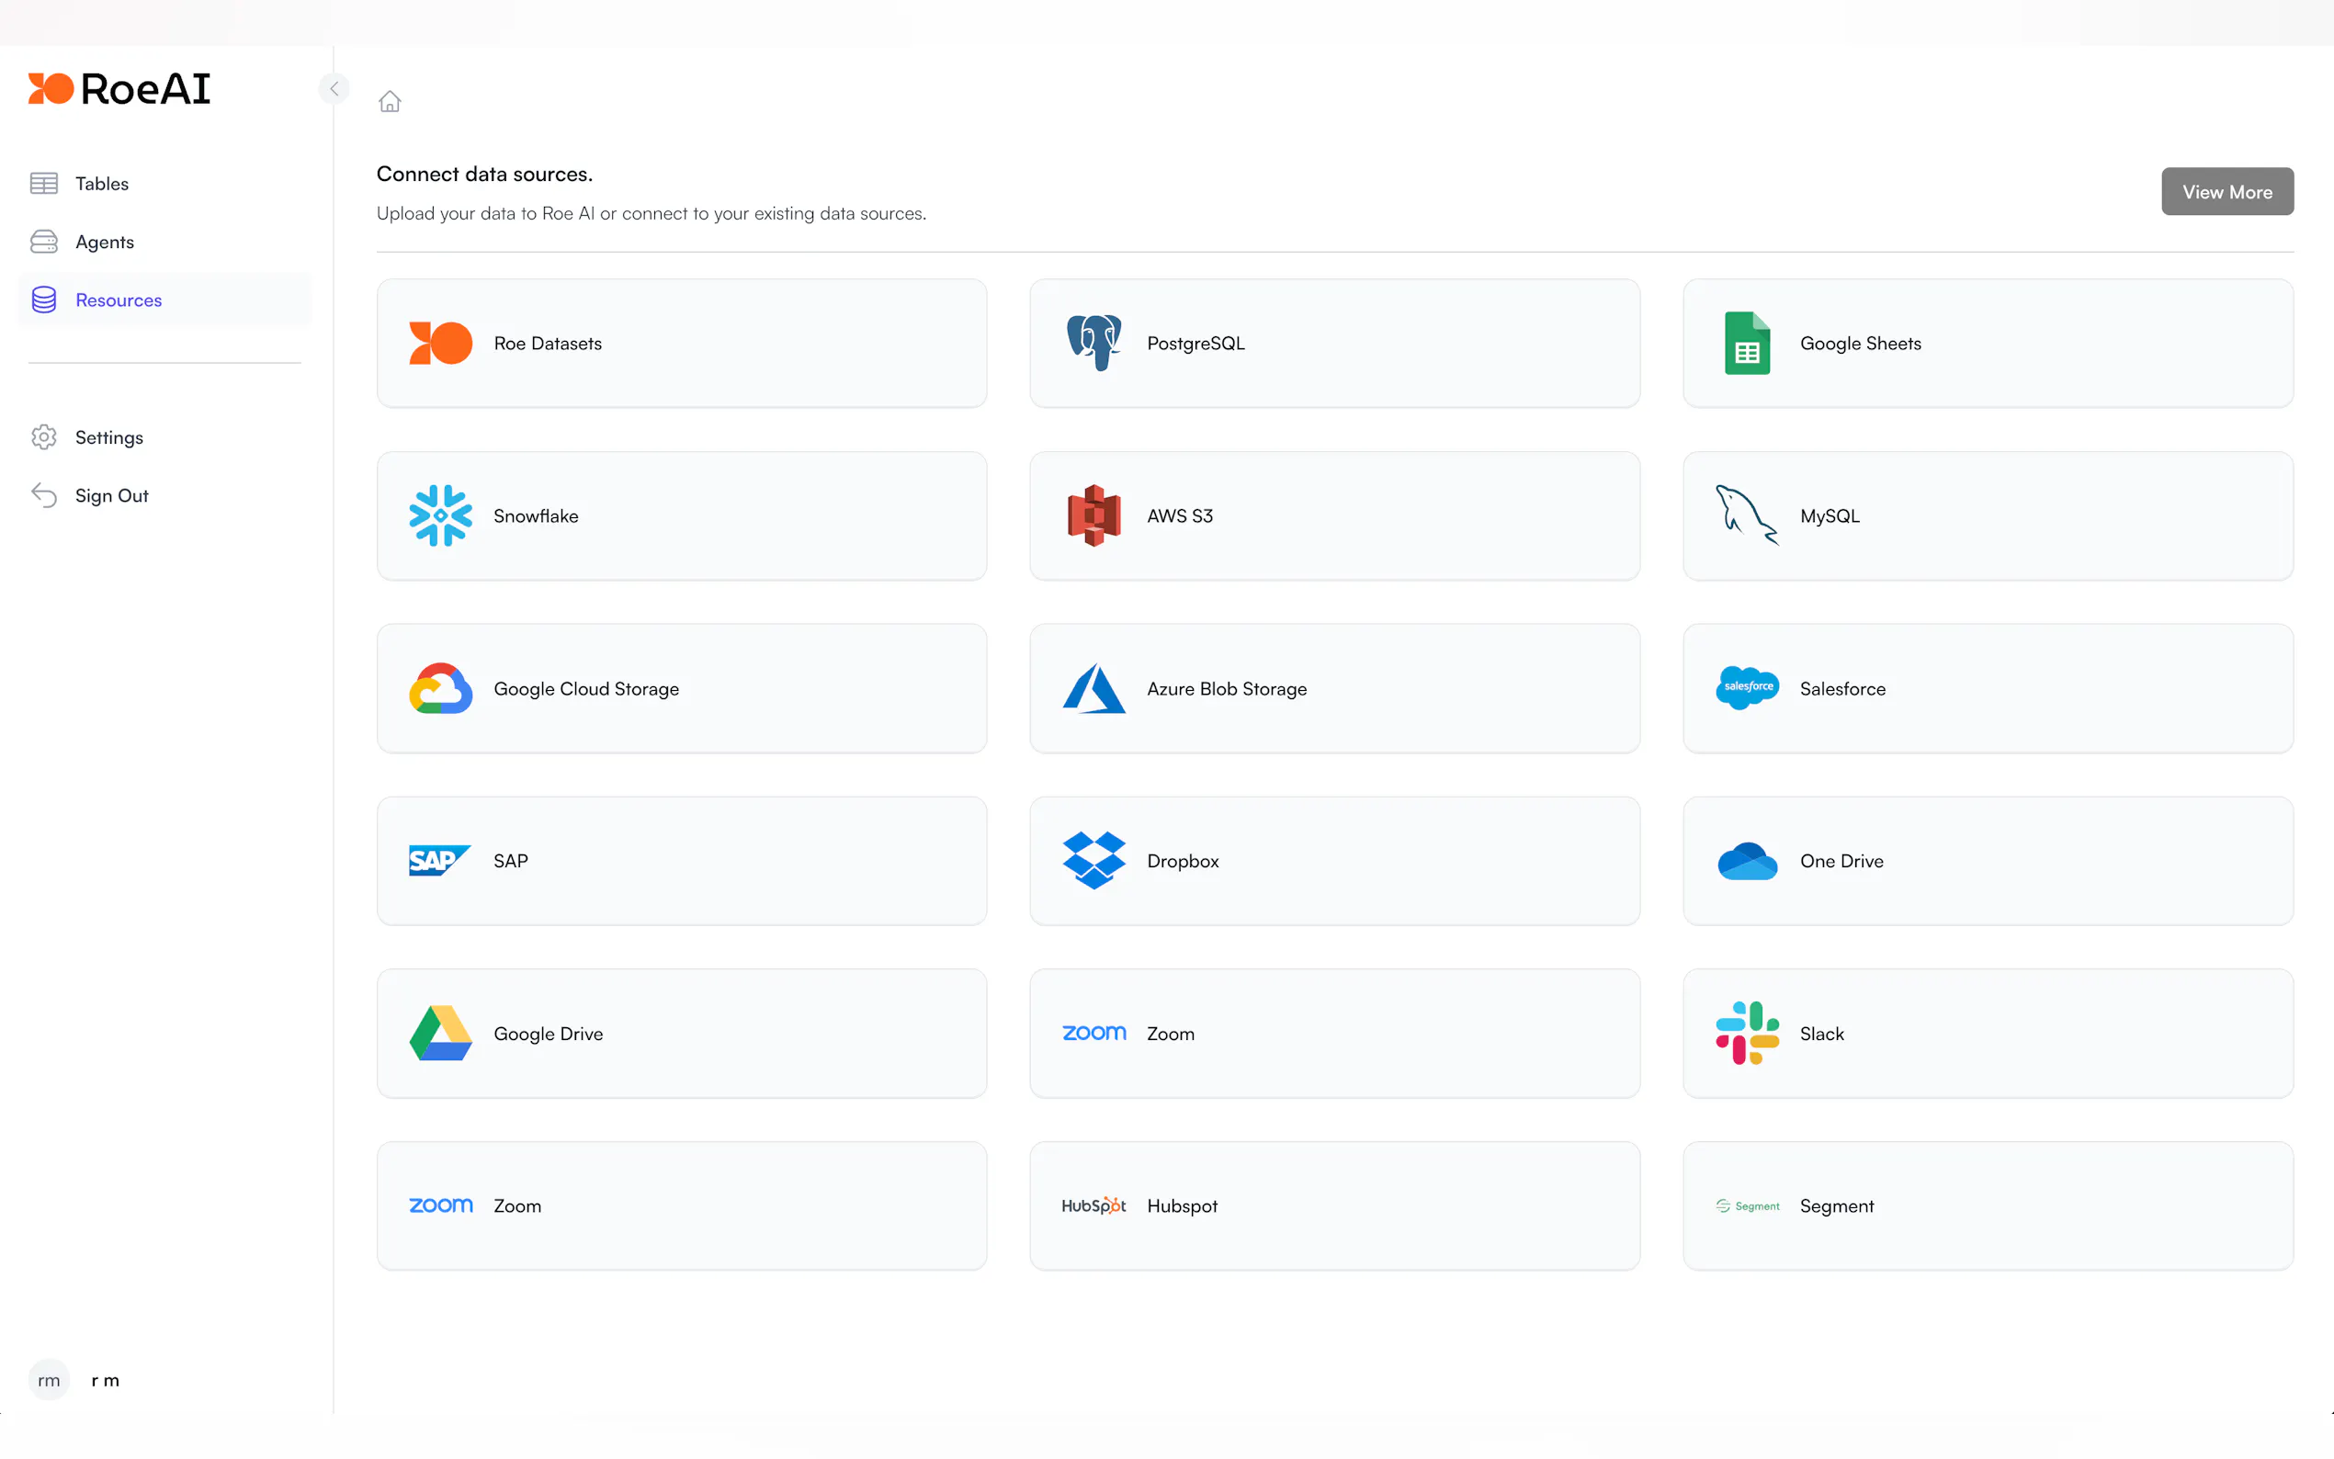Click the rm user avatar
2334x1459 pixels.
pyautogui.click(x=49, y=1380)
